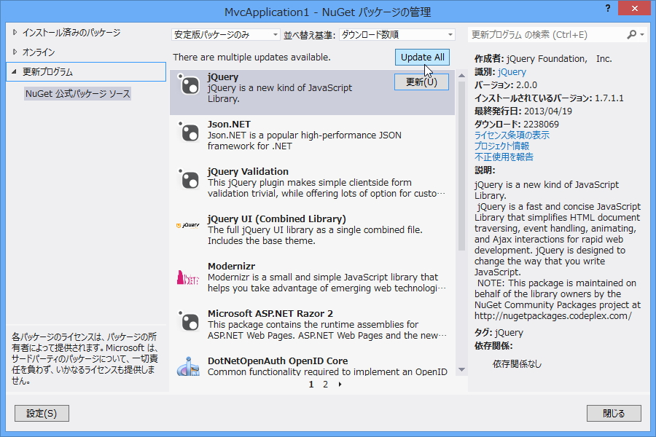The image size is (656, 437).
Task: Click the help question mark icon
Action: coord(606,9)
